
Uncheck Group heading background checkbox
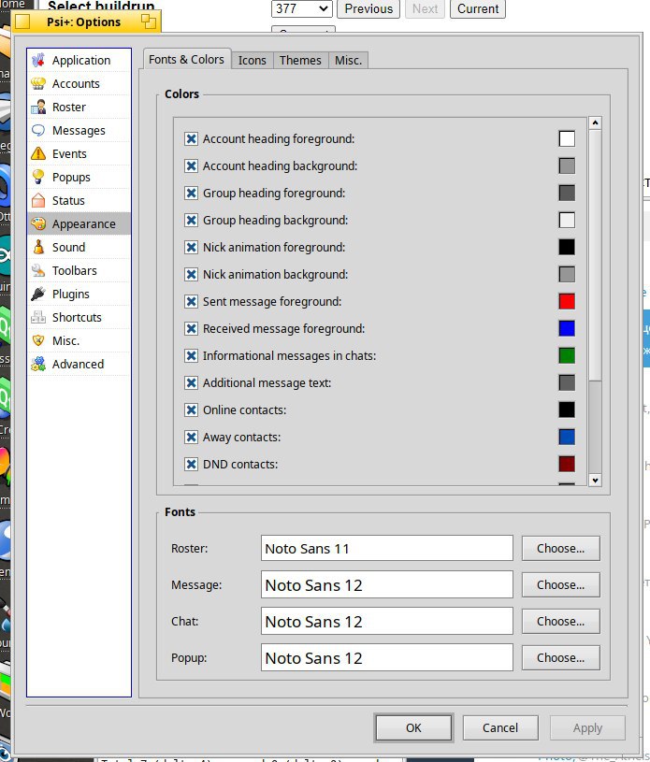[x=191, y=220]
